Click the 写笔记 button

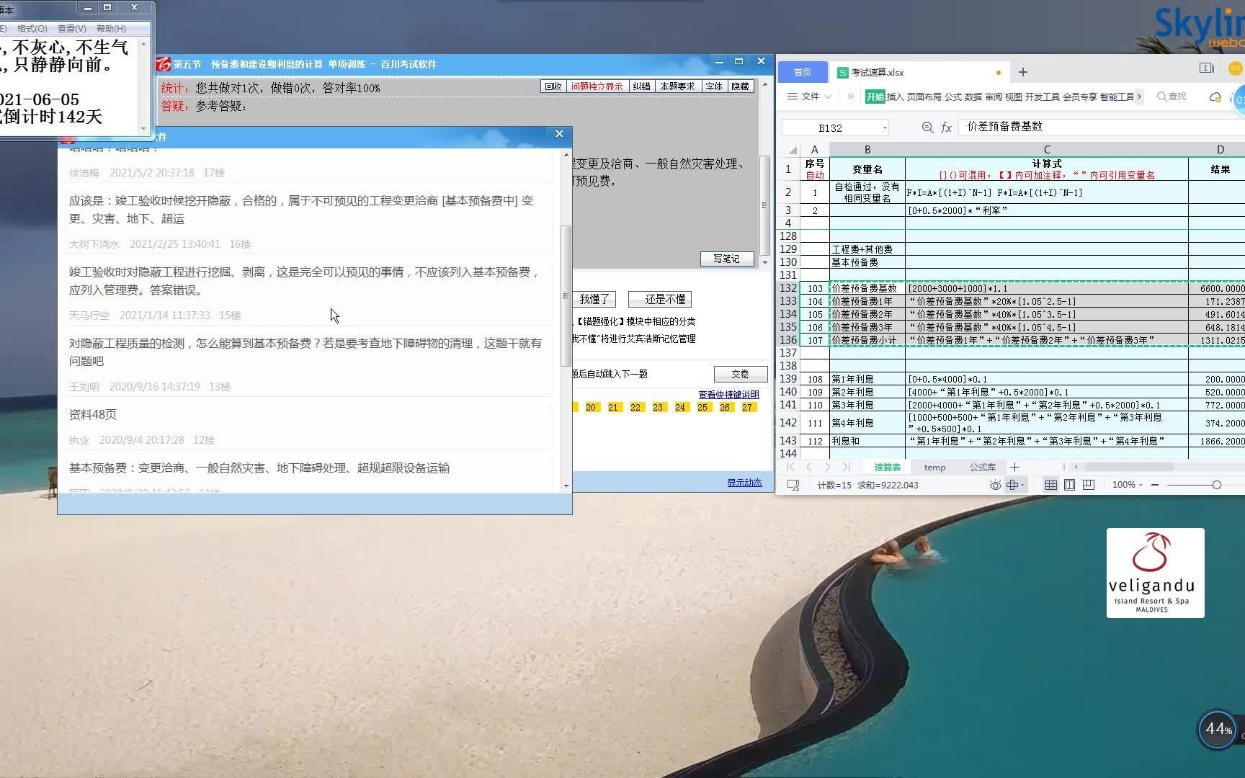point(726,259)
